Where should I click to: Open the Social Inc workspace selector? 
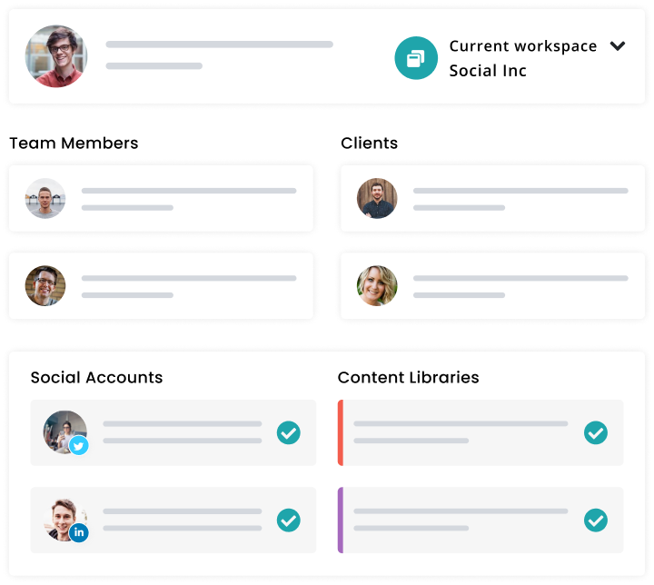click(x=488, y=71)
